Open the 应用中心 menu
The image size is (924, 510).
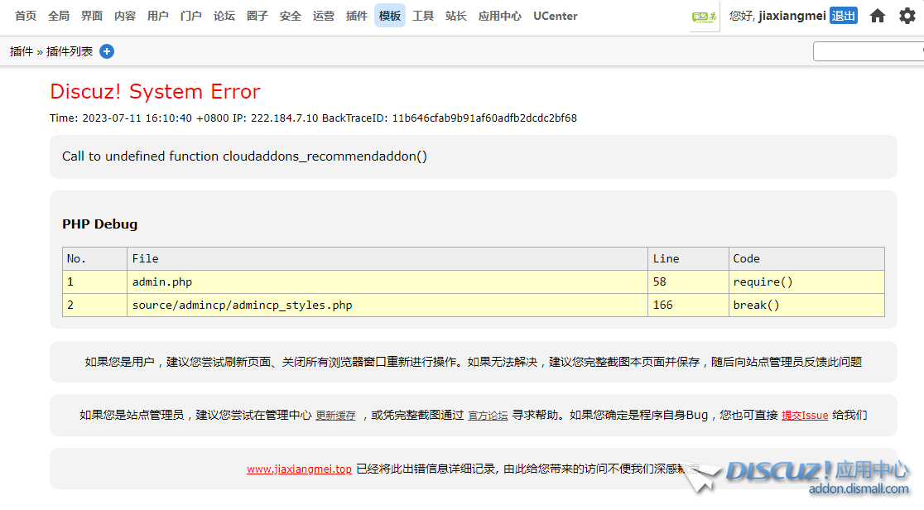coord(500,16)
